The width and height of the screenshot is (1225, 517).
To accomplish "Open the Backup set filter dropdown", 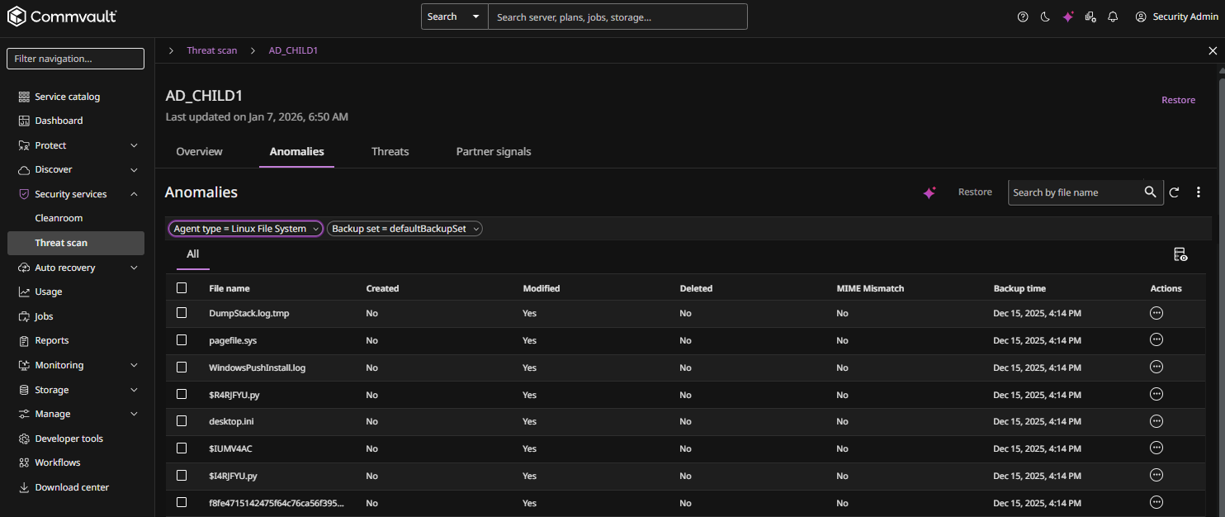I will click(x=405, y=229).
